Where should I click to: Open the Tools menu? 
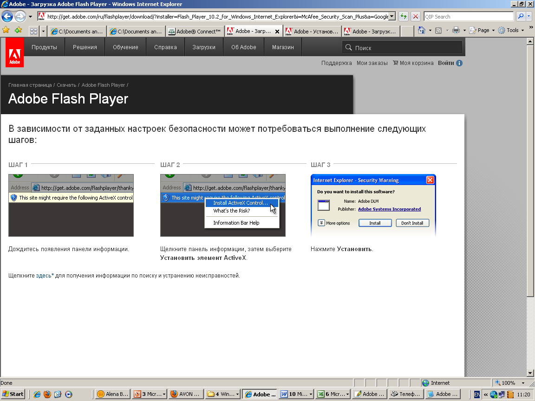(x=511, y=30)
